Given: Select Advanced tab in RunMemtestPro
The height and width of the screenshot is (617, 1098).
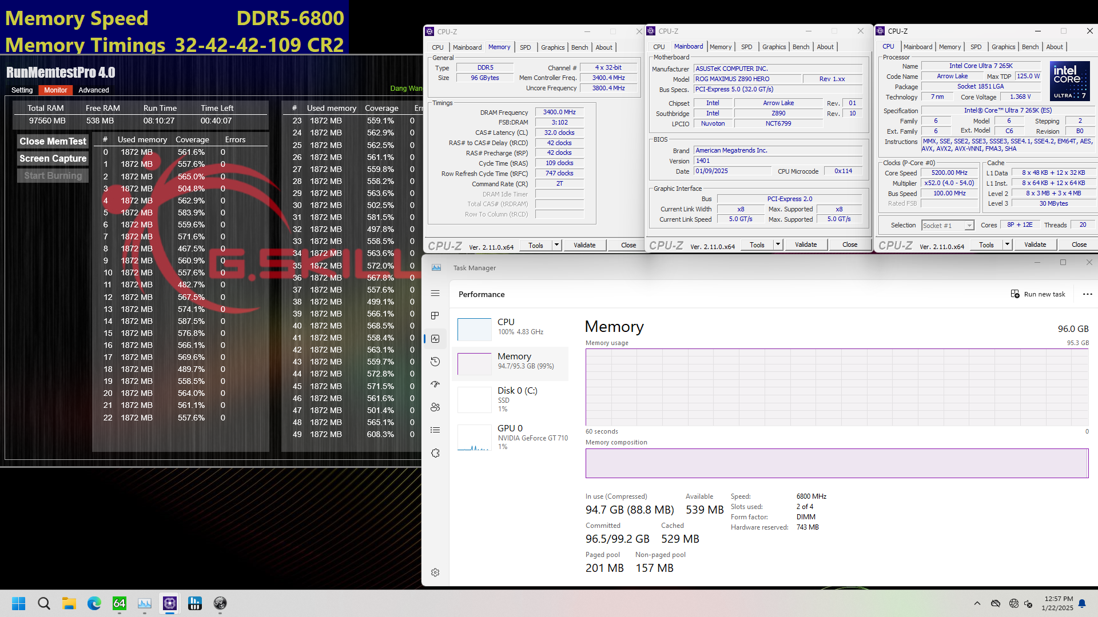Looking at the screenshot, I should click(94, 90).
